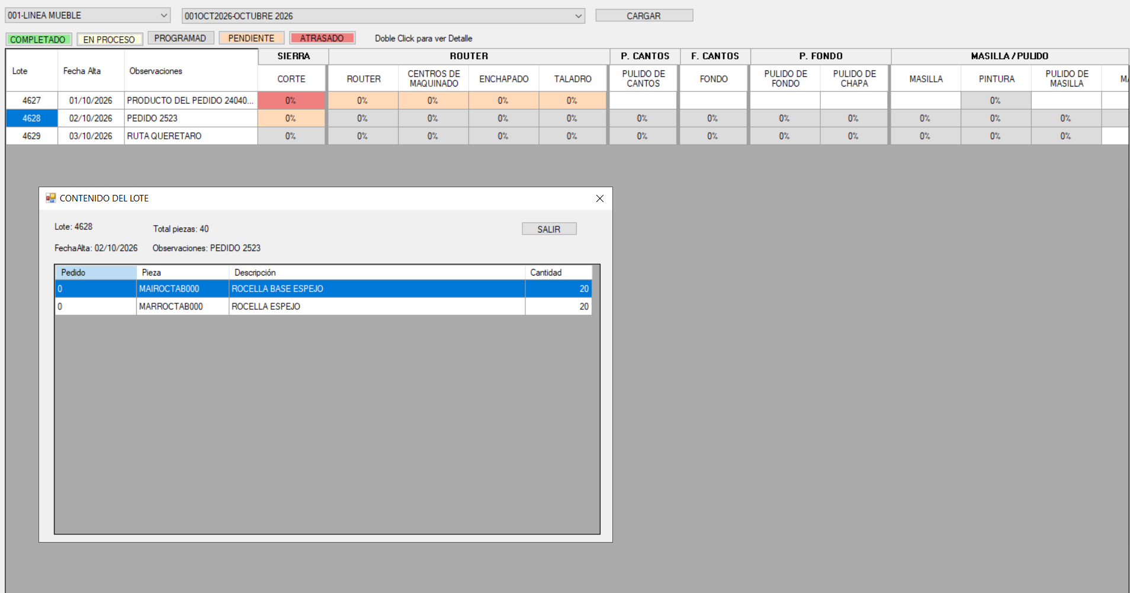This screenshot has height=593, width=1130.
Task: Select the EN PROCESO legend swatch
Action: tap(110, 40)
